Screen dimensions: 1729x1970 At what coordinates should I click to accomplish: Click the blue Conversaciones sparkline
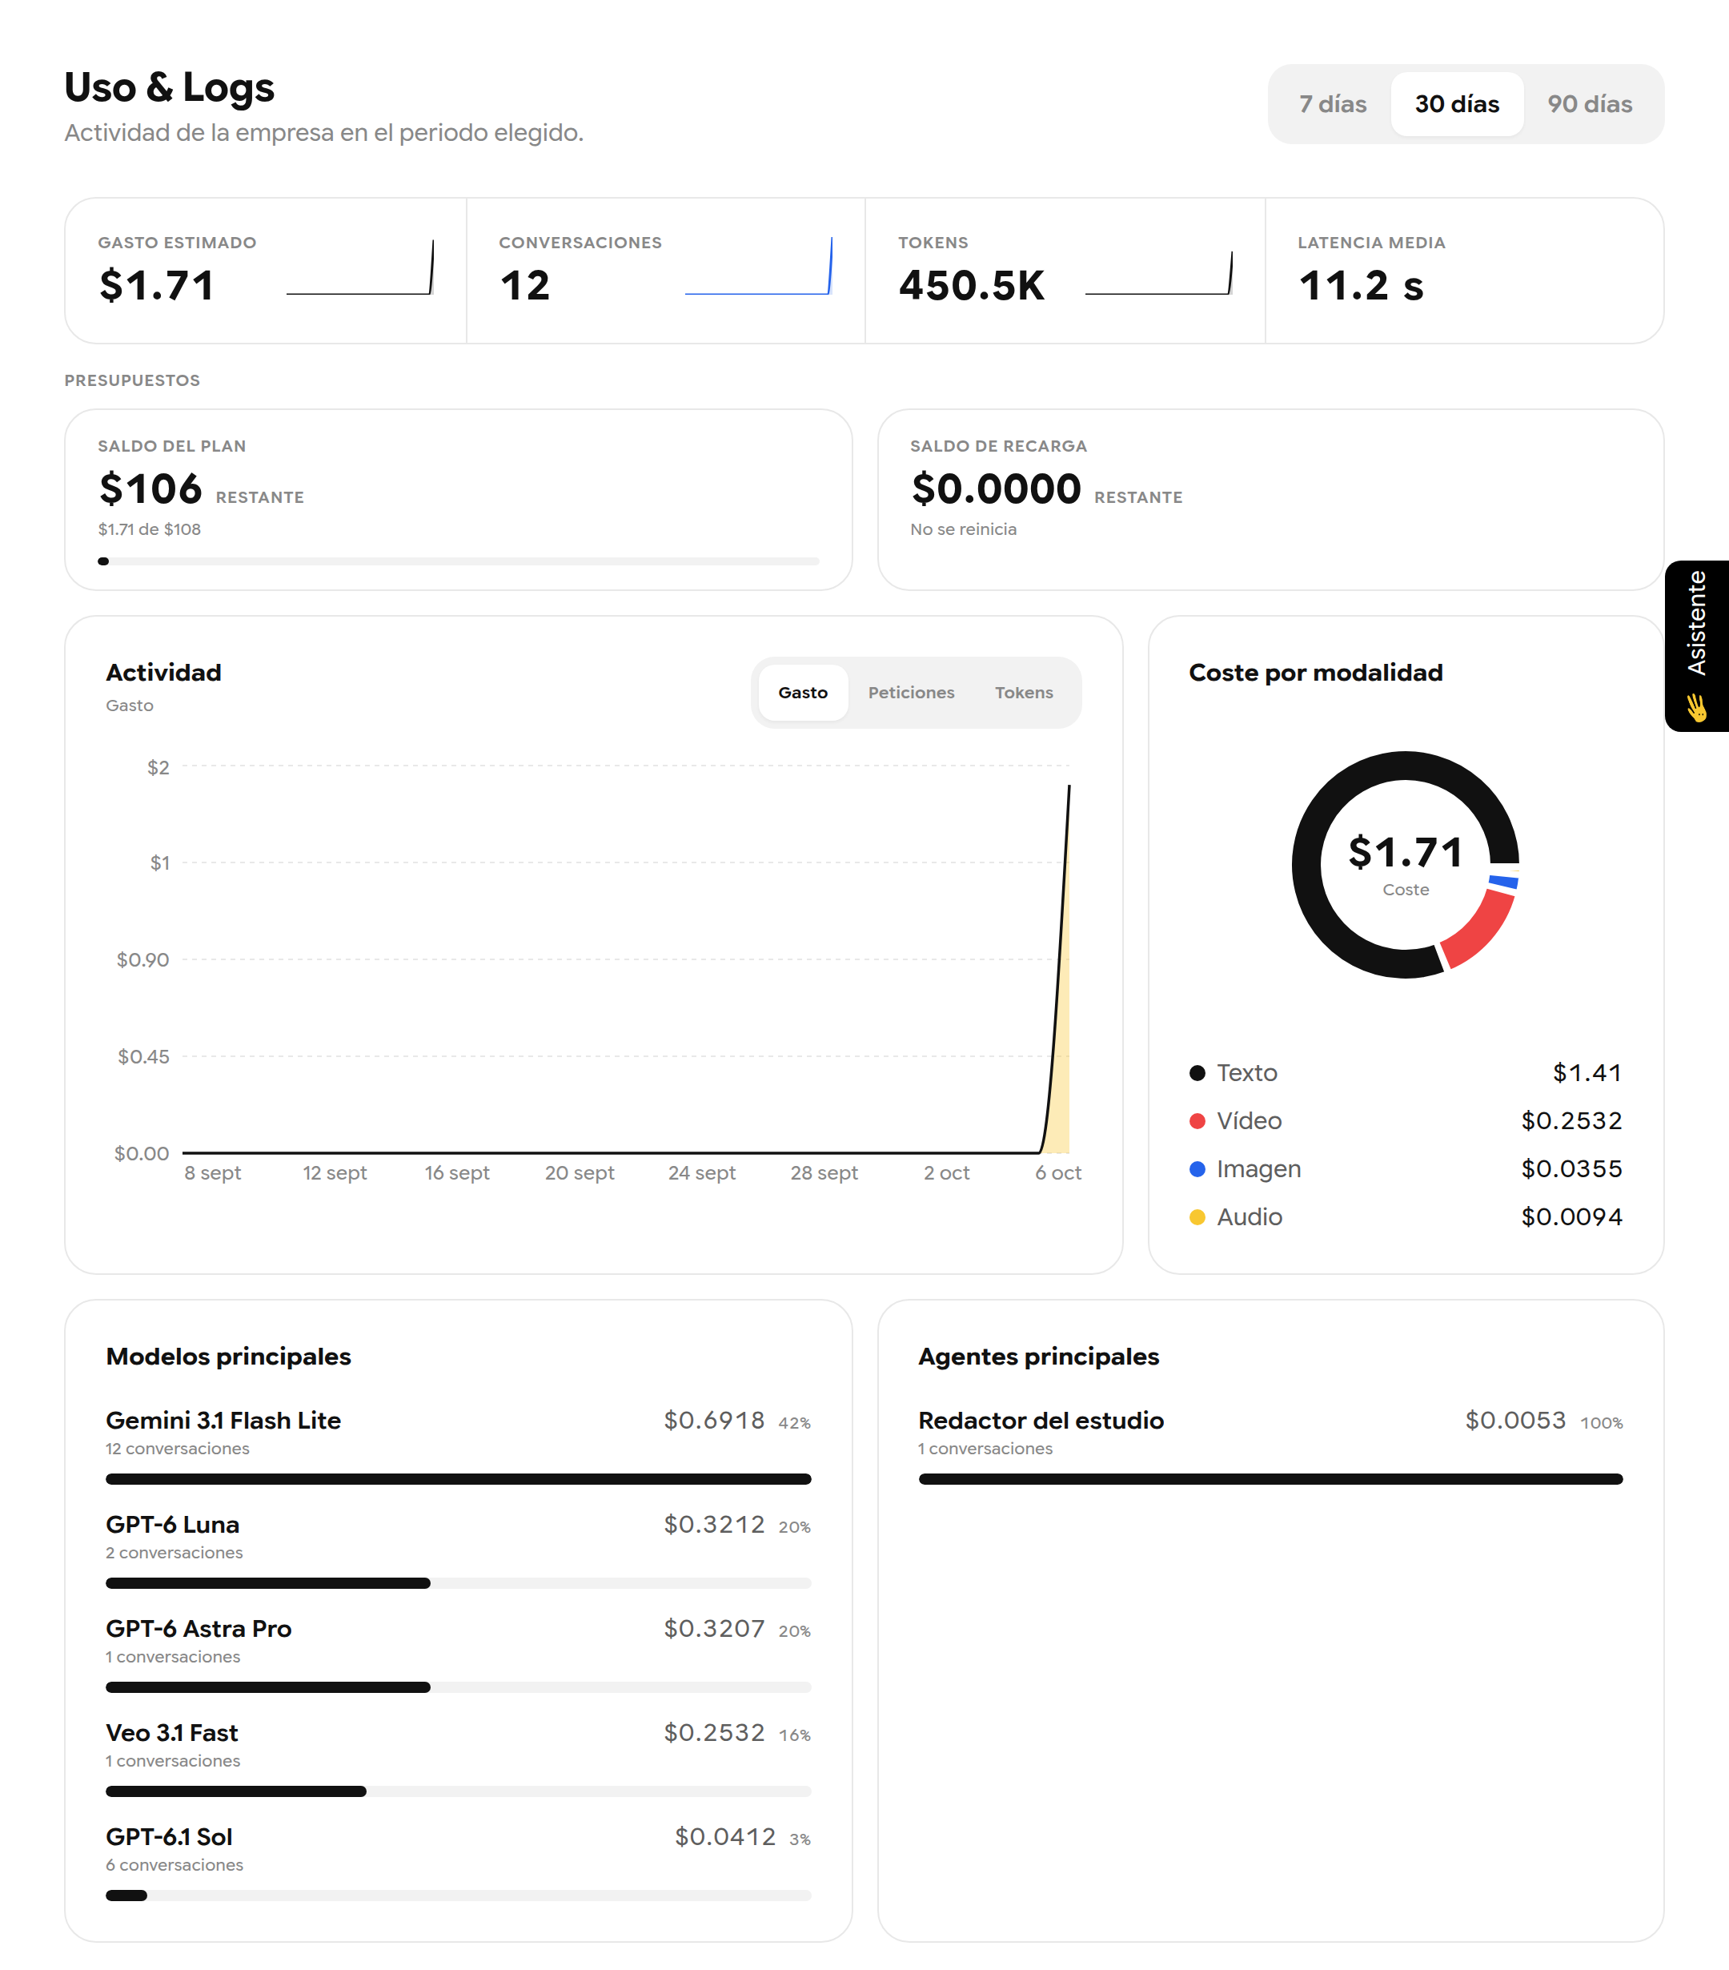pos(758,265)
